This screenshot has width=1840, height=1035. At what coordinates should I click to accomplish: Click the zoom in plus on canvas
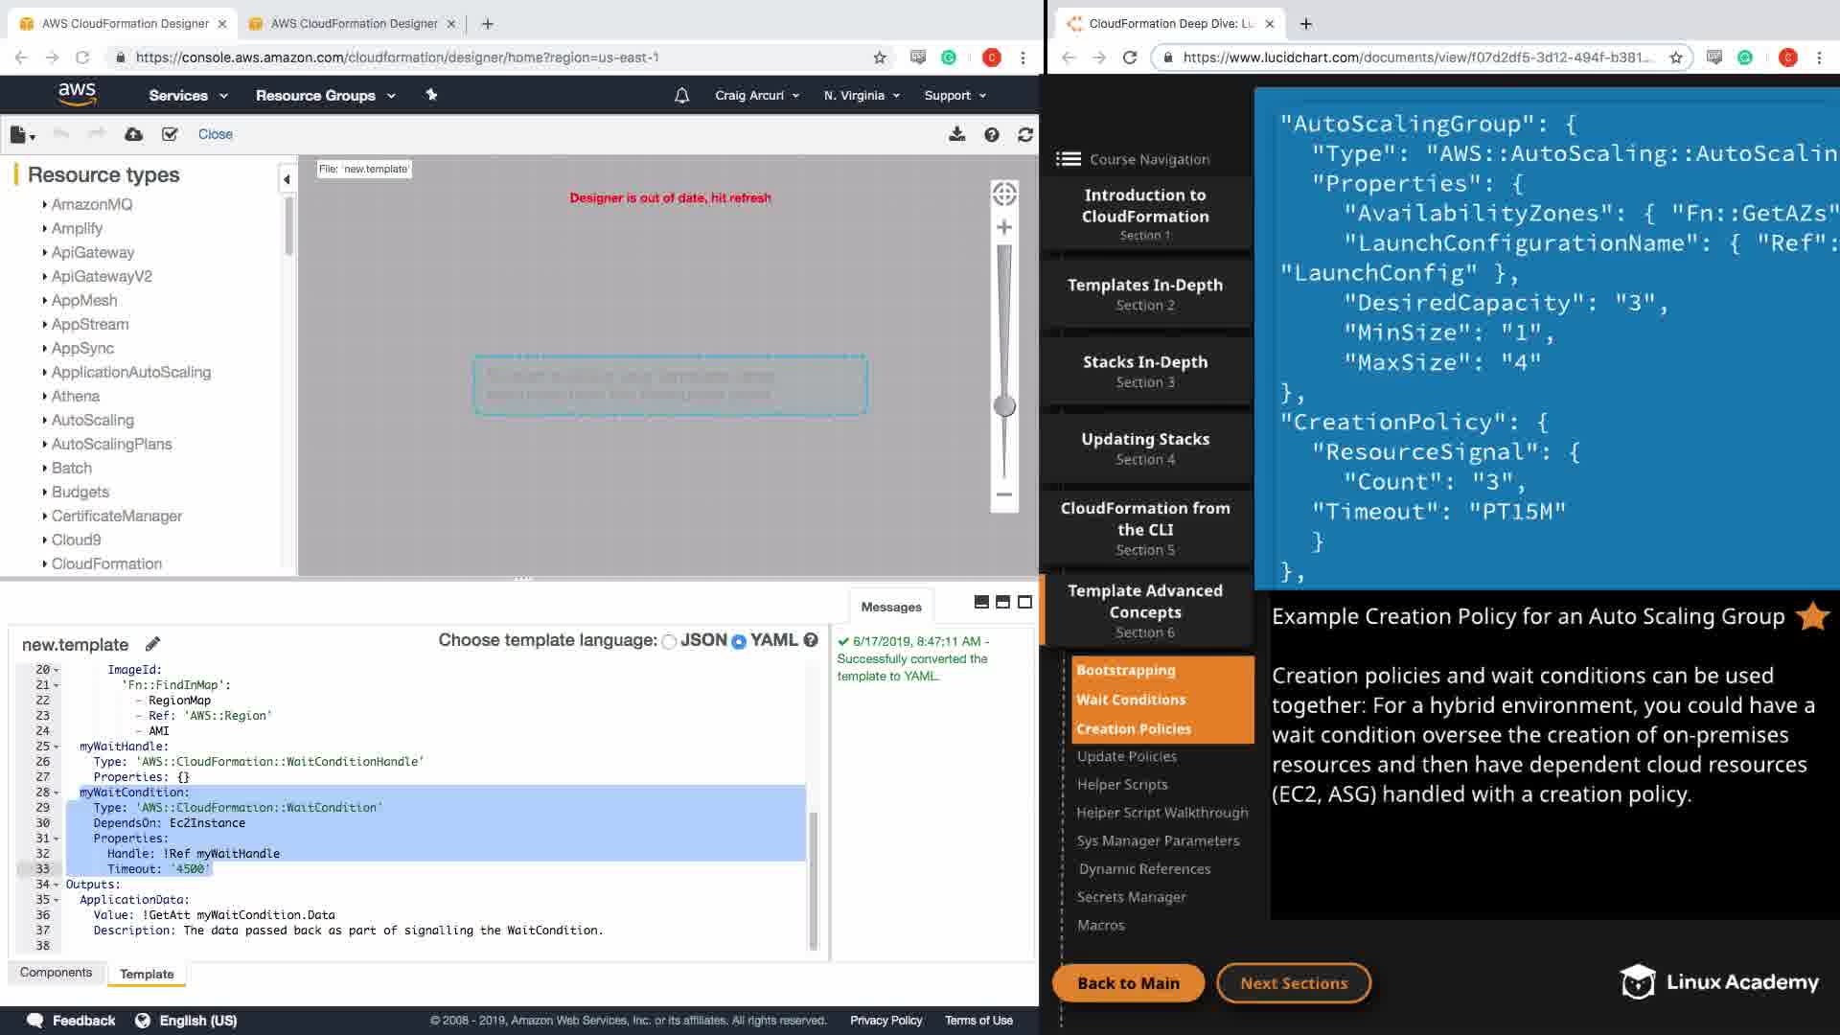pos(1004,227)
